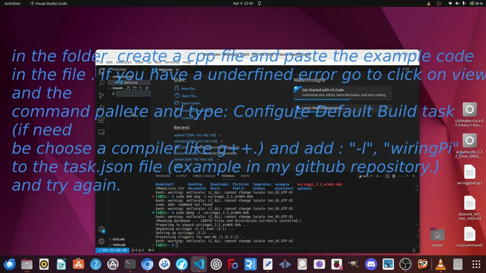The height and width of the screenshot is (273, 486).
Task: Open the View menu
Action: click(x=139, y=62)
